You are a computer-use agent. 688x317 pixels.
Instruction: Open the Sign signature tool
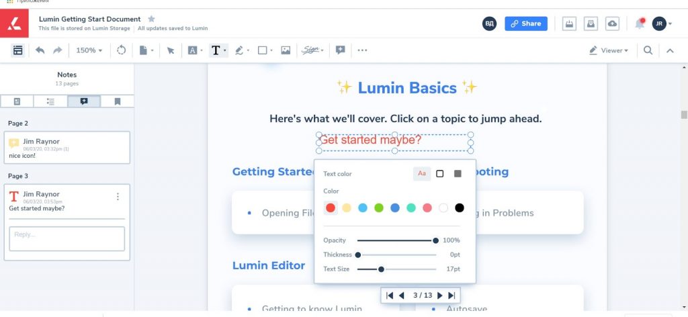tap(312, 50)
